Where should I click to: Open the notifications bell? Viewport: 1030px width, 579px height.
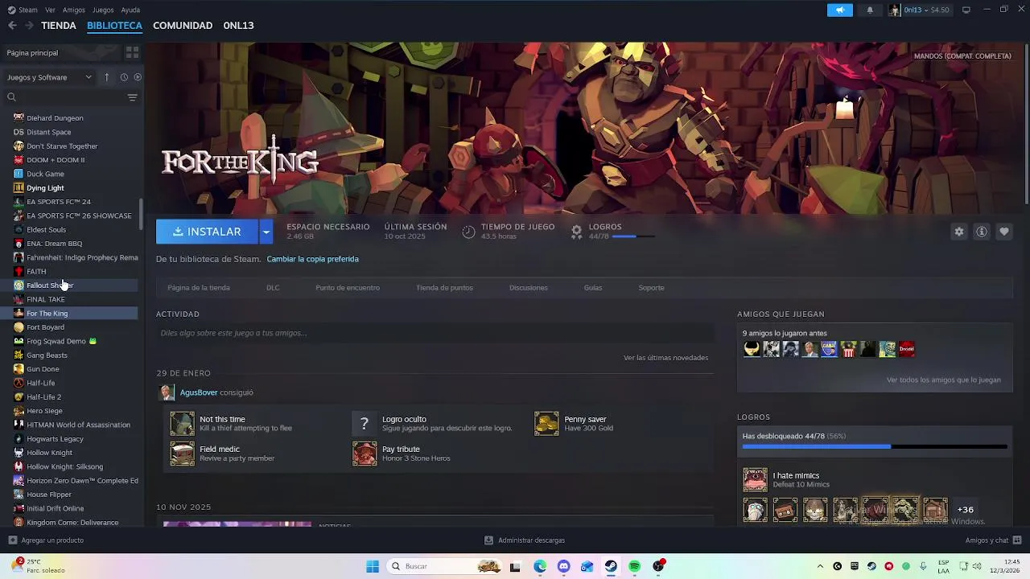[870, 10]
